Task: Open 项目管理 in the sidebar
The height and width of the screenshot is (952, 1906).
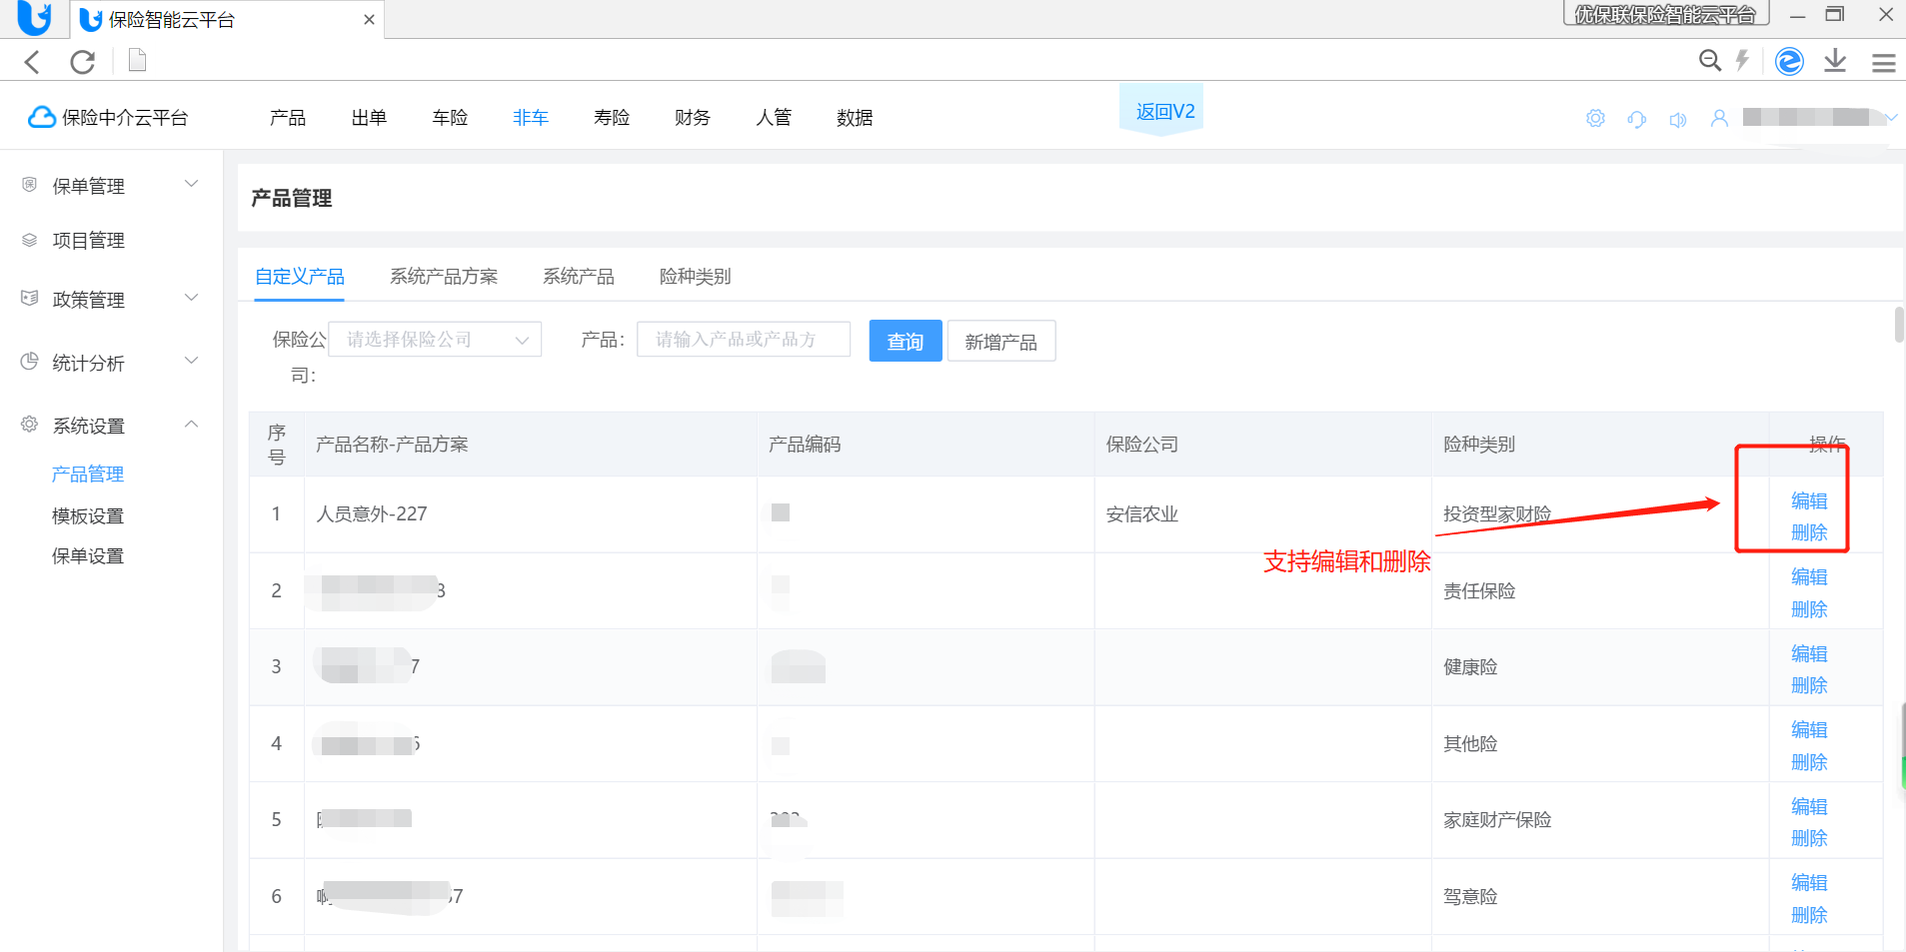Action: tap(89, 241)
